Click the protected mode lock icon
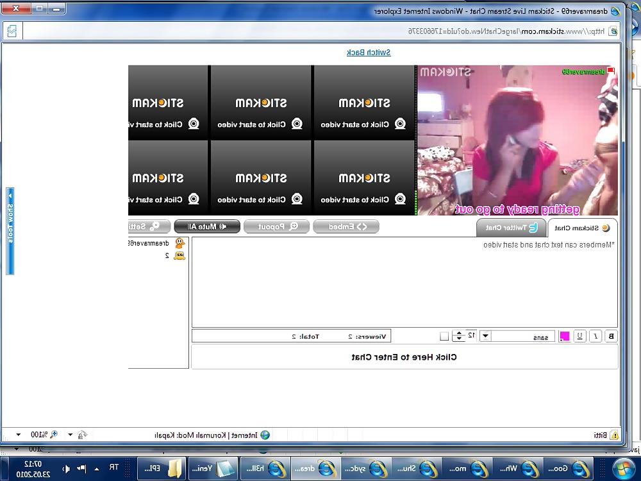 pos(82,435)
